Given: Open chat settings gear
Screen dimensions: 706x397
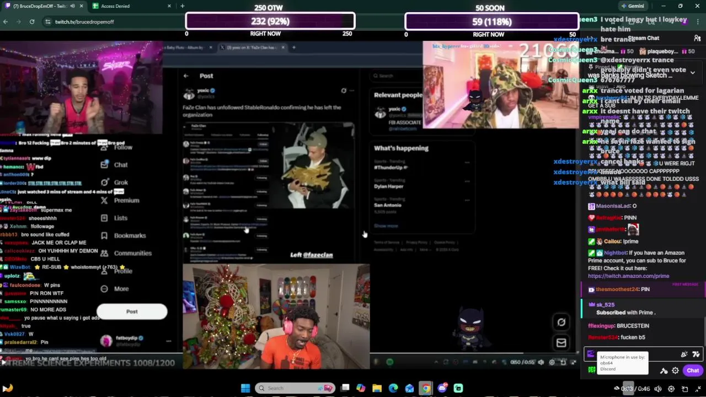Looking at the screenshot, I should coord(675,371).
